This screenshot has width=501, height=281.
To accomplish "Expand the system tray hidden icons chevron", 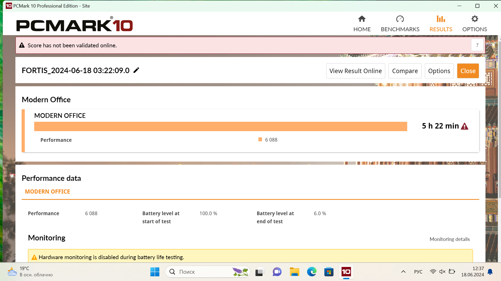I will 403,272.
